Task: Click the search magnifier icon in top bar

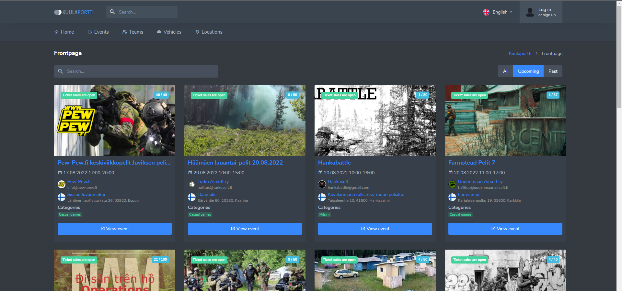Action: [x=112, y=12]
